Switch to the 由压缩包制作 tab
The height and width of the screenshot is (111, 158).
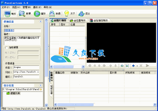tap(99, 21)
